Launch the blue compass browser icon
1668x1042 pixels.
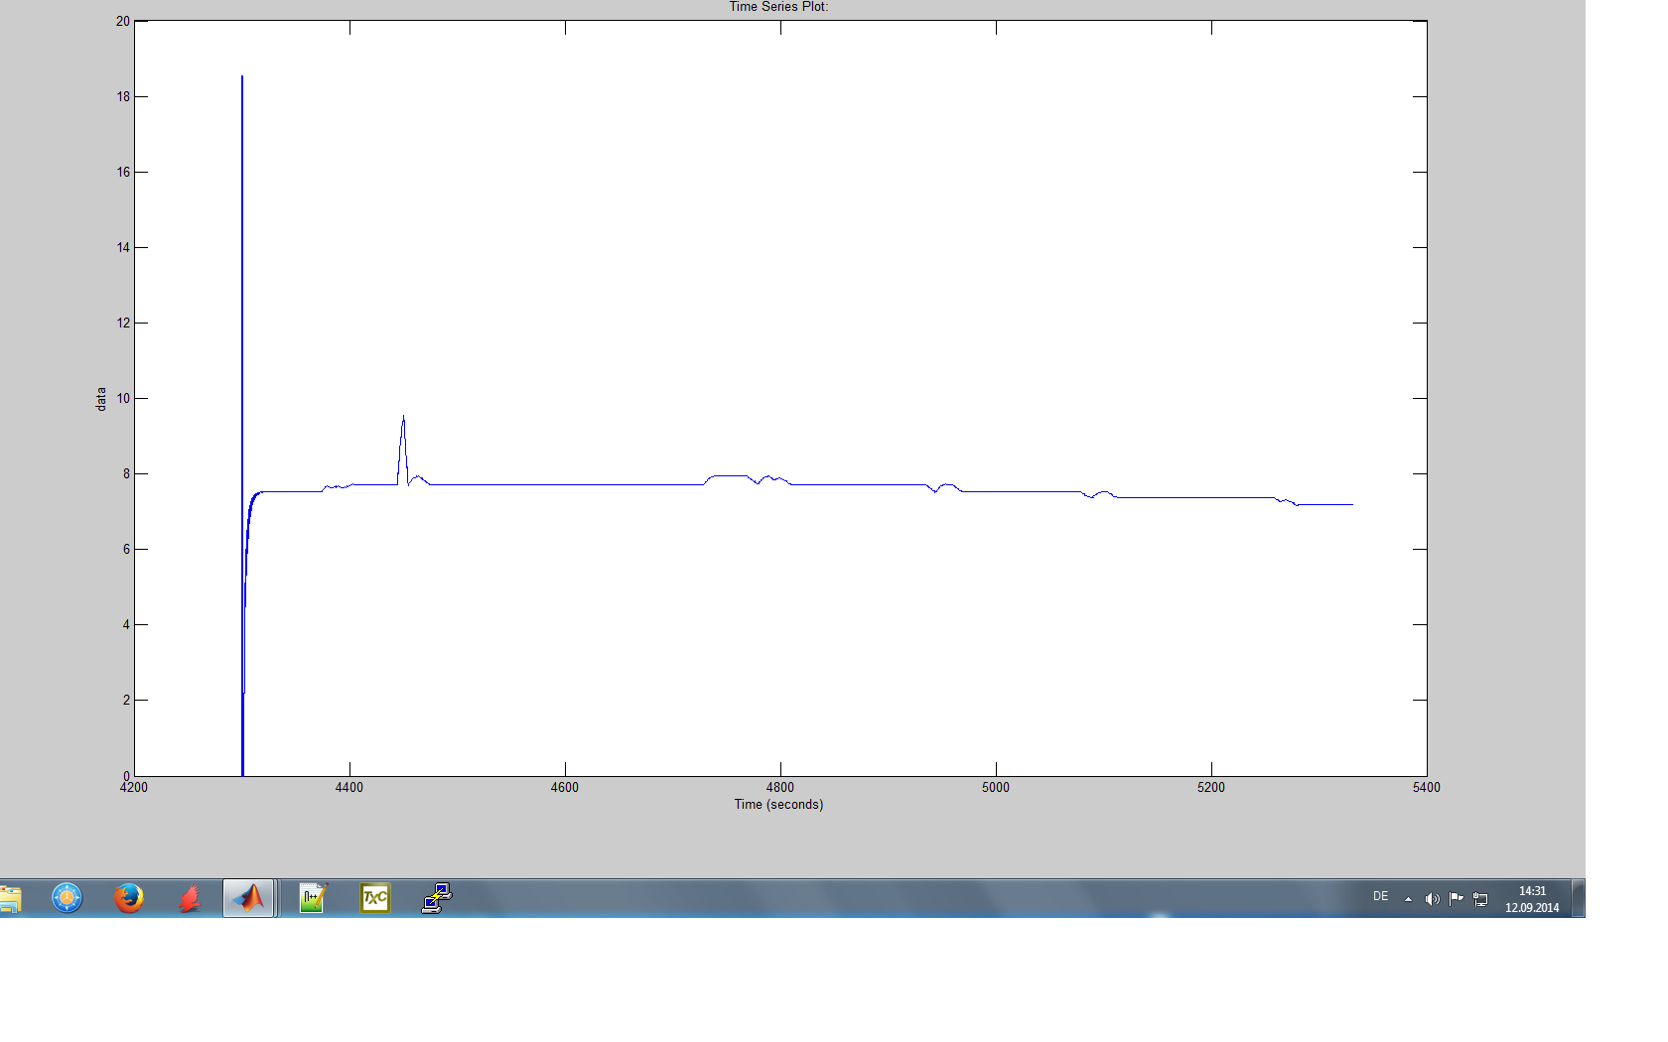point(67,899)
